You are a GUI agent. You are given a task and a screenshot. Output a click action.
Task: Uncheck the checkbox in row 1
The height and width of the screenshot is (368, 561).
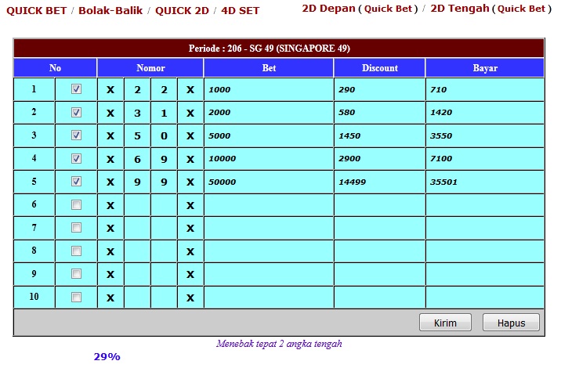point(76,88)
